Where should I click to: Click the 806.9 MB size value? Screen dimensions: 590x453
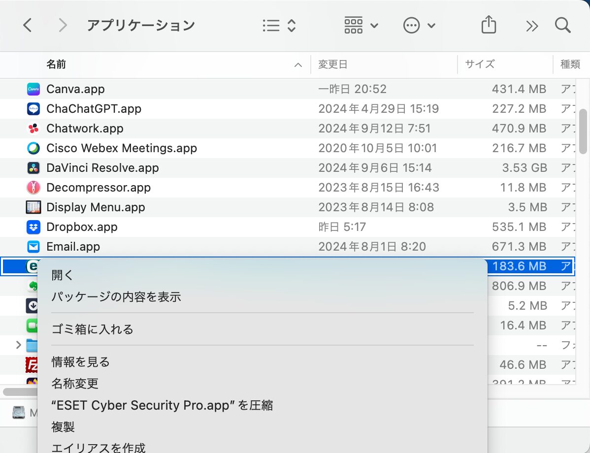point(519,286)
